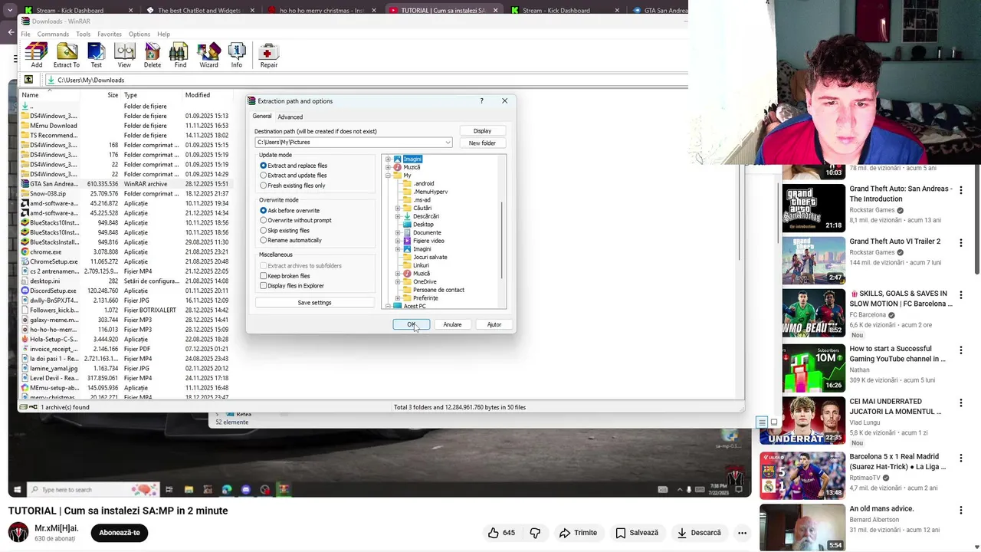Click the dialog's question mark help icon

pos(481,101)
